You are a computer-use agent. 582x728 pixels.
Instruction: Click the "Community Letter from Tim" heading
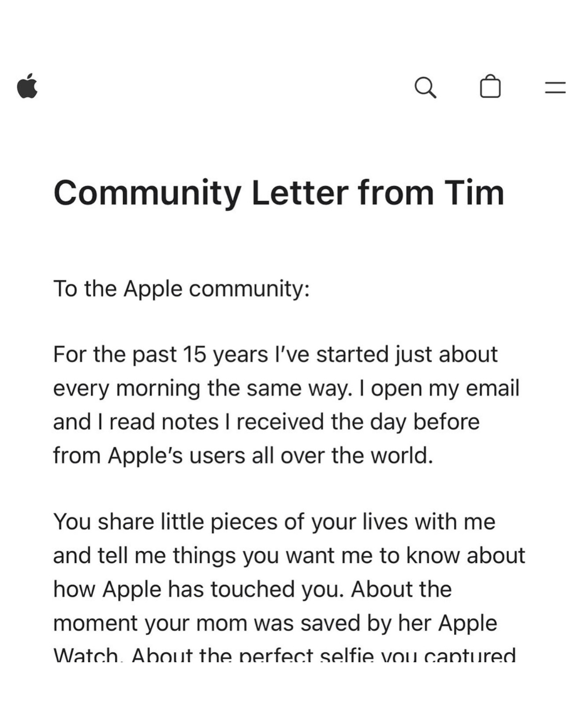pyautogui.click(x=279, y=193)
